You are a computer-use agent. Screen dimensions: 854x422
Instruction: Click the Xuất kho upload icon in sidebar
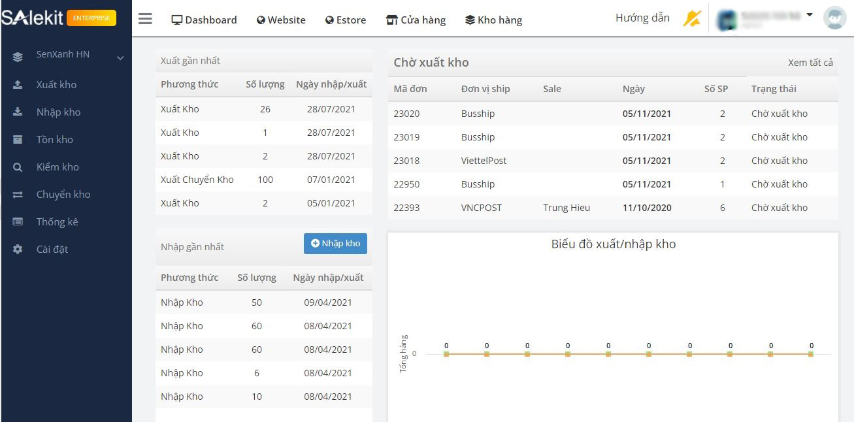click(x=18, y=85)
